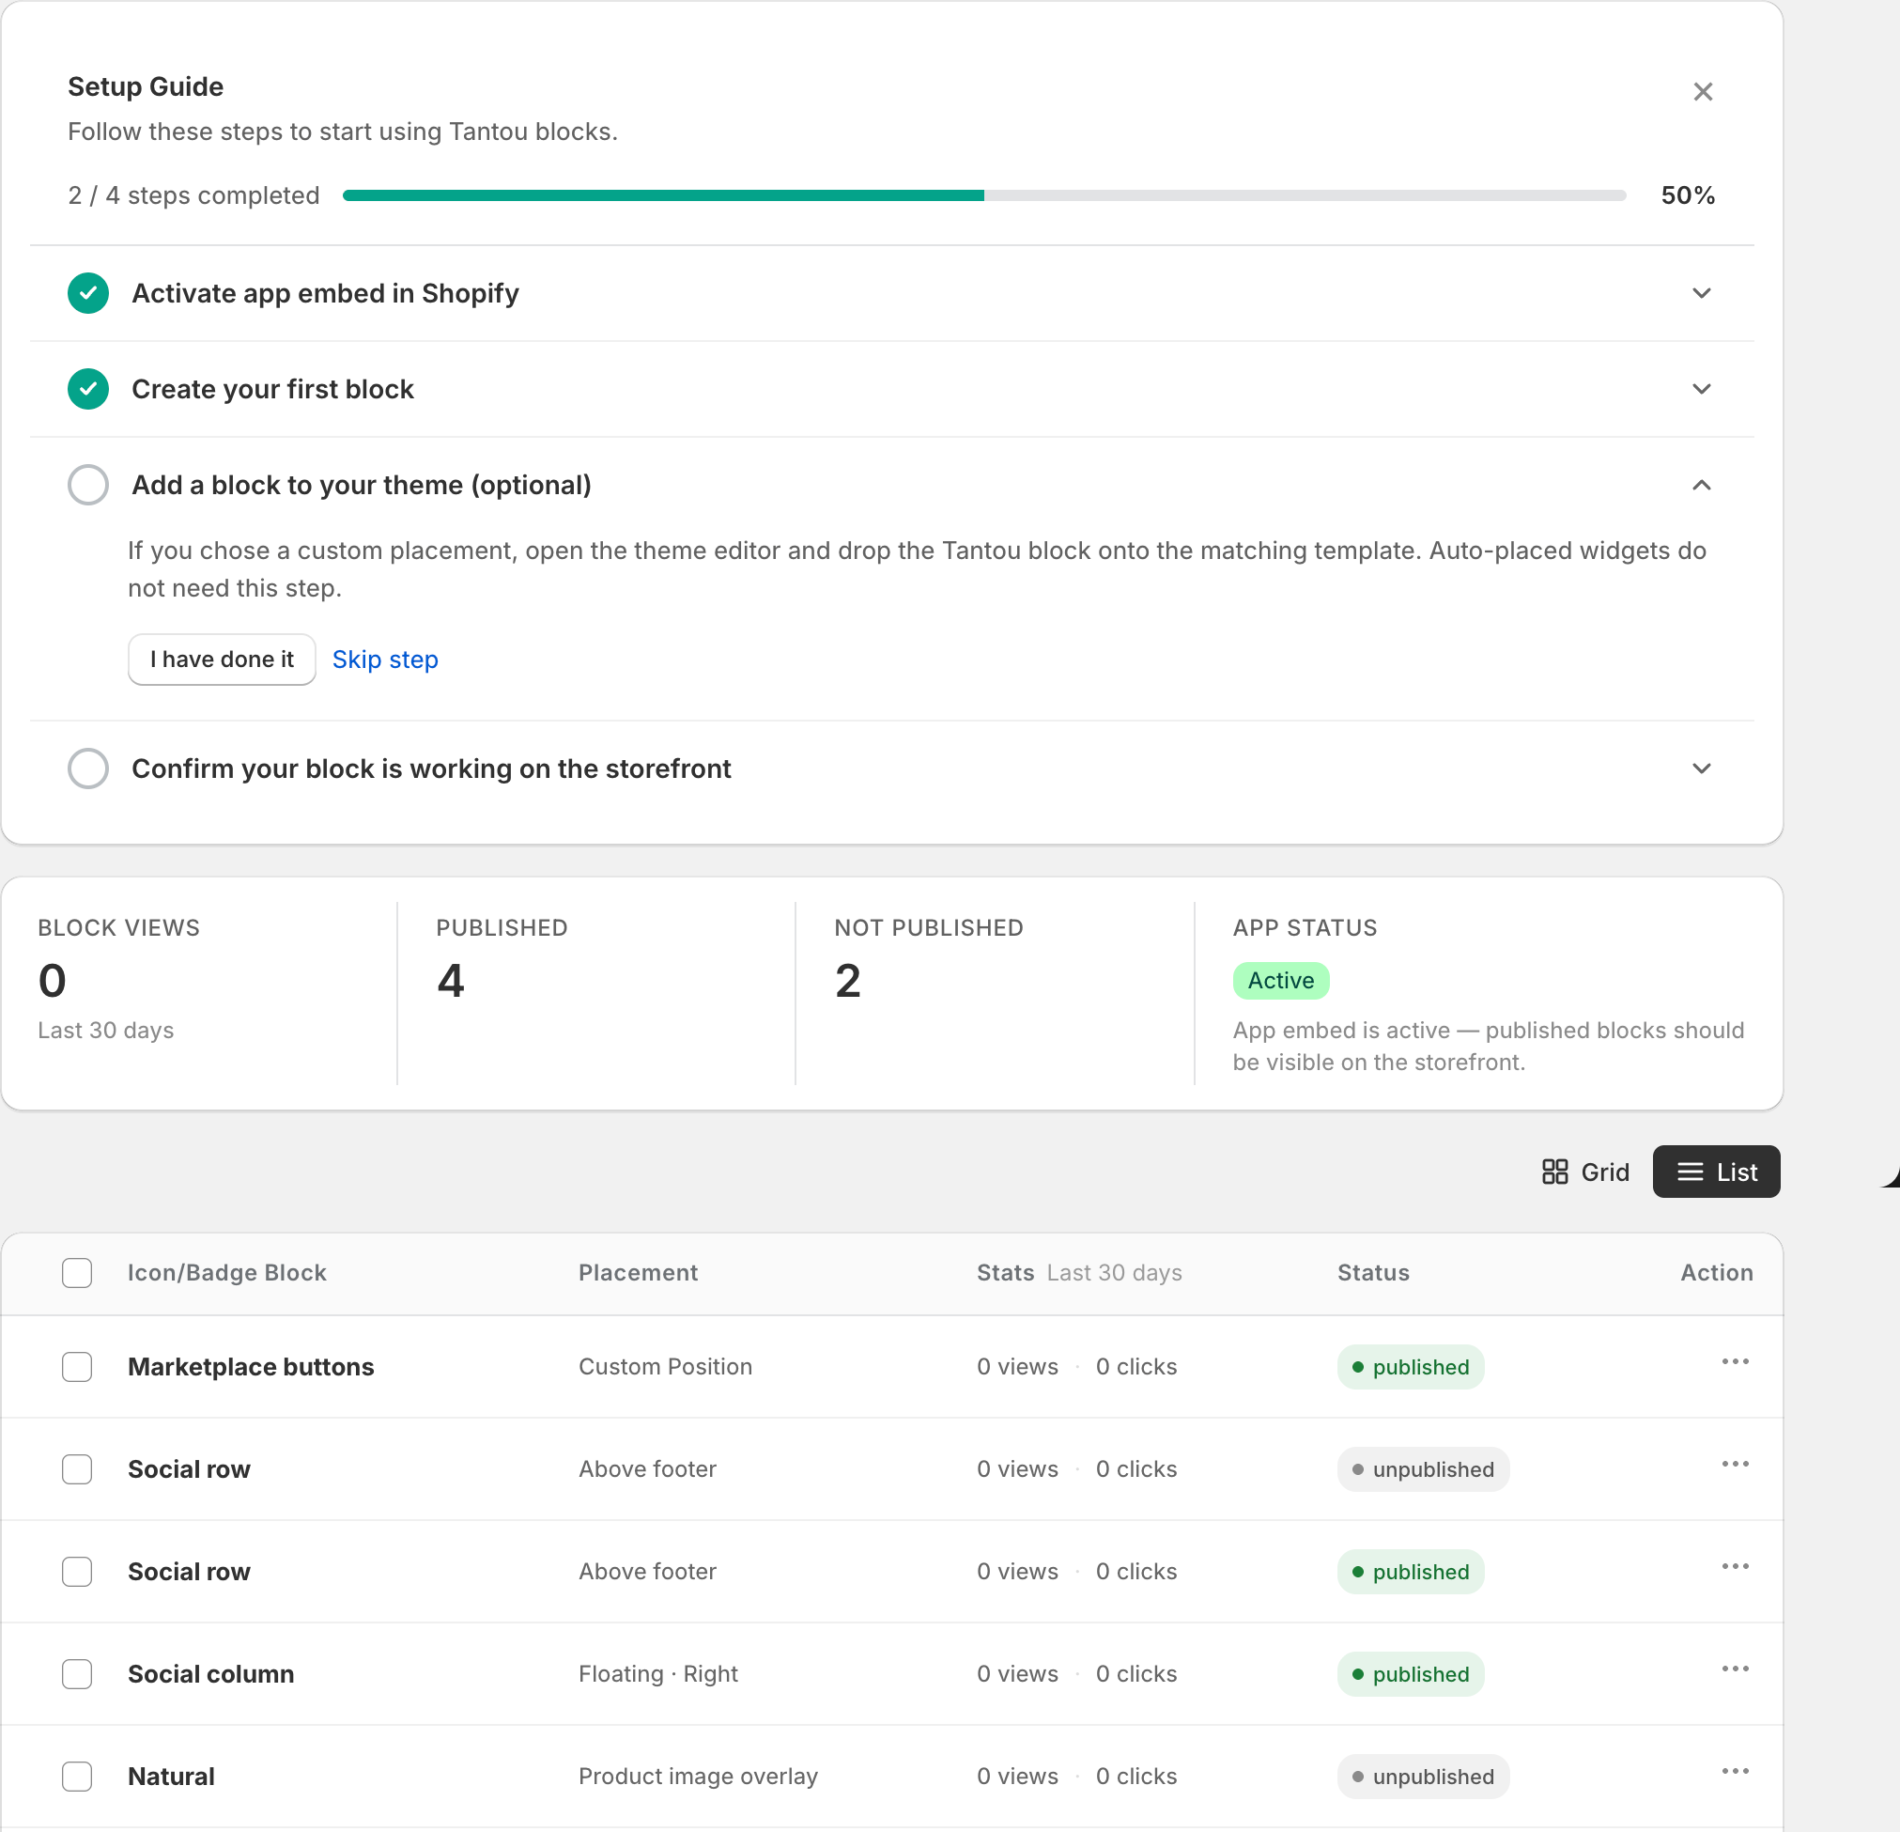Viewport: 1900px width, 1832px height.
Task: Click 'Activate app embed in Shopify' step title
Action: [x=326, y=293]
